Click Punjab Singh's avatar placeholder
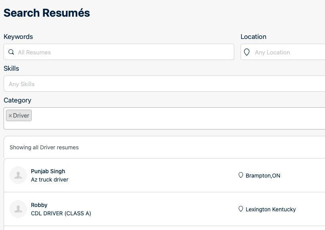325x230 pixels. click(x=18, y=175)
